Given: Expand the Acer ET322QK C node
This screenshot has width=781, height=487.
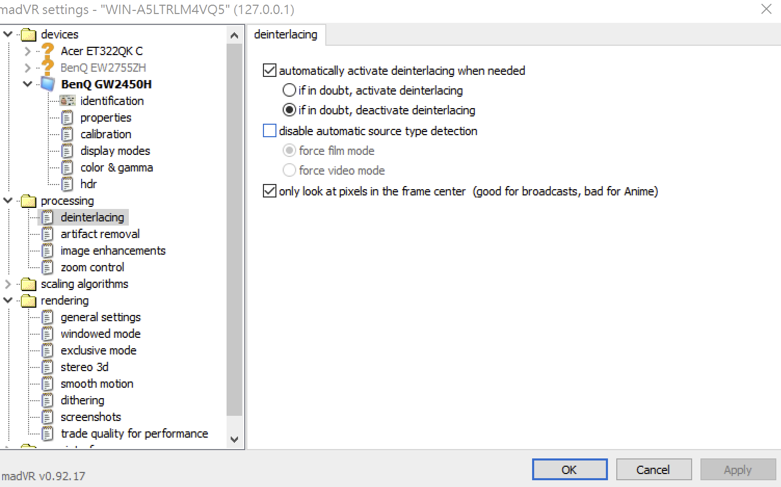Looking at the screenshot, I should 28,51.
